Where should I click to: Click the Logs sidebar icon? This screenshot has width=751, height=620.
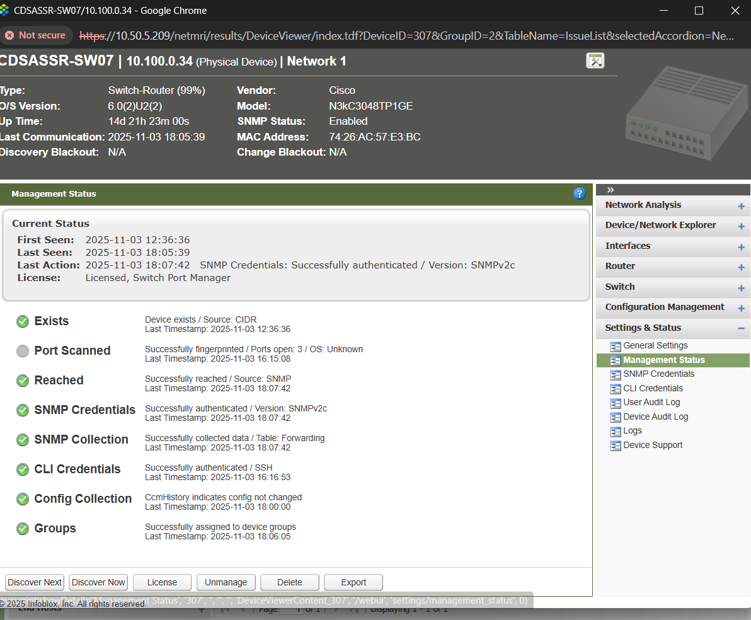point(616,432)
